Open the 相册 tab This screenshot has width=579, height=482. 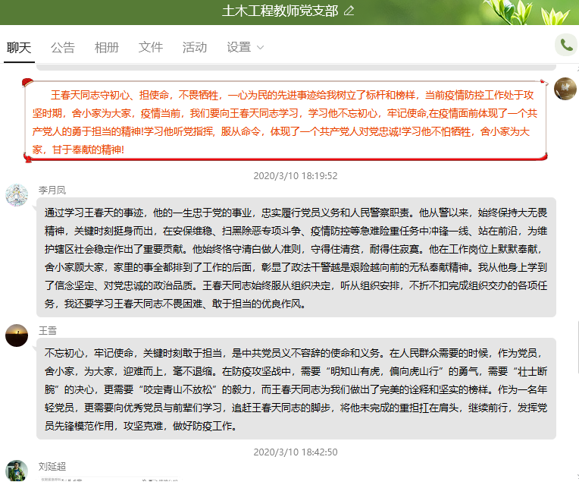(x=107, y=48)
